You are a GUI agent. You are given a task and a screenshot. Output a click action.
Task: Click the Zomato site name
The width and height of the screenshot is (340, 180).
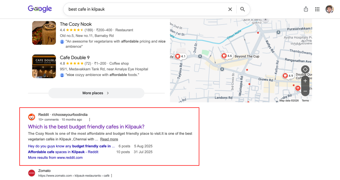[44, 171]
